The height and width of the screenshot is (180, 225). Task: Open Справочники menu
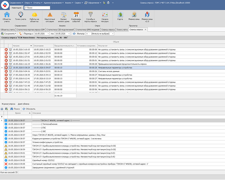click(x=16, y=3)
